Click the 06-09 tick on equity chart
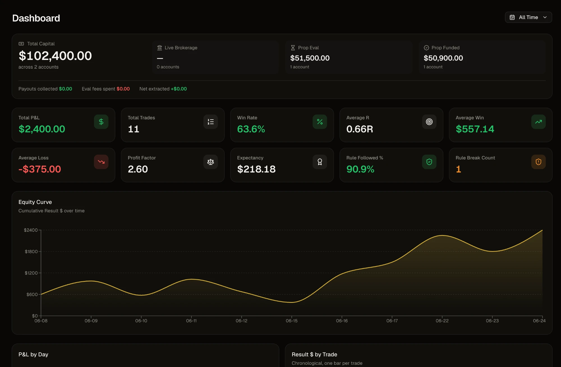Viewport: 561px width, 367px height. click(91, 321)
